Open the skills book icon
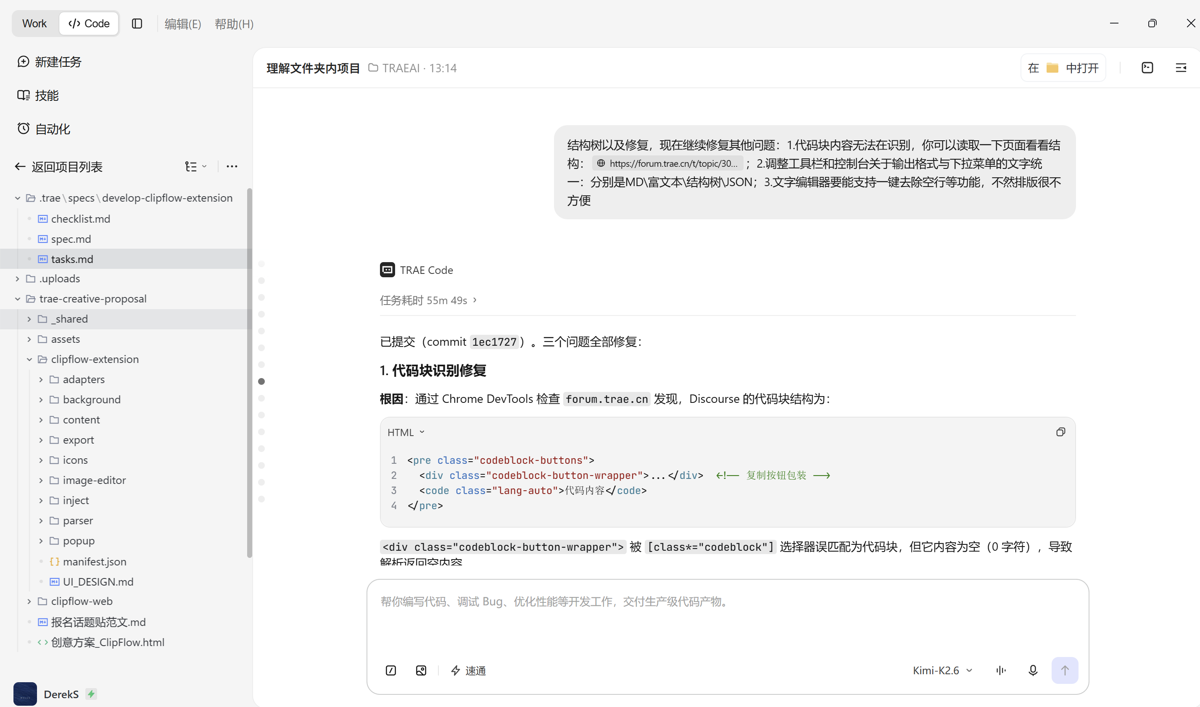The width and height of the screenshot is (1200, 707). click(24, 95)
